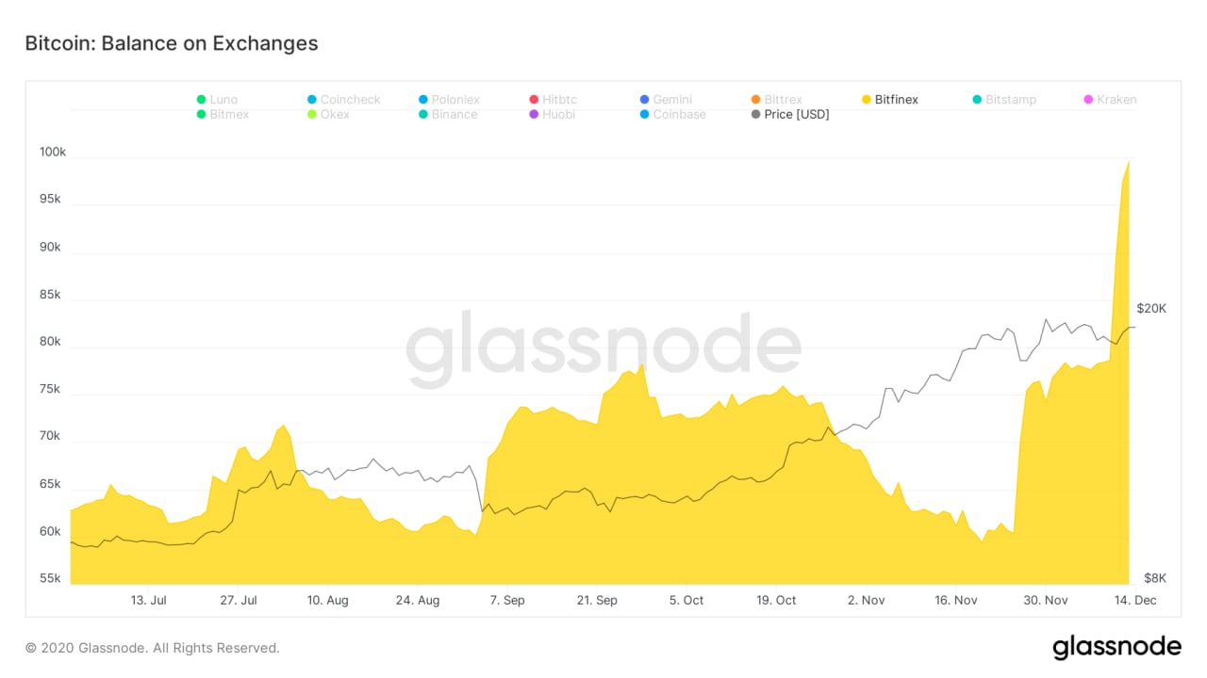1207x678 pixels.
Task: Click the Luno legend dot icon
Action: (x=201, y=99)
